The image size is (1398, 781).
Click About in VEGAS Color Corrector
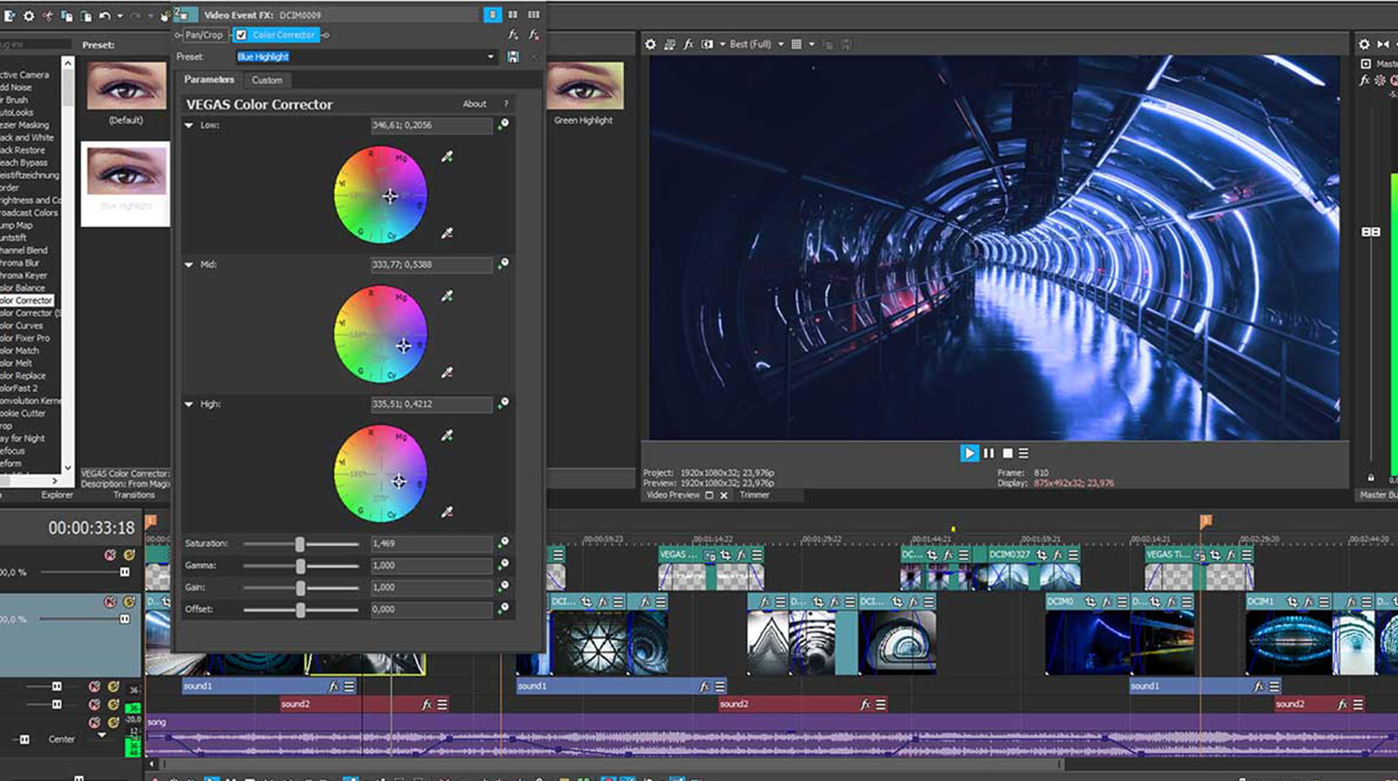[x=474, y=103]
